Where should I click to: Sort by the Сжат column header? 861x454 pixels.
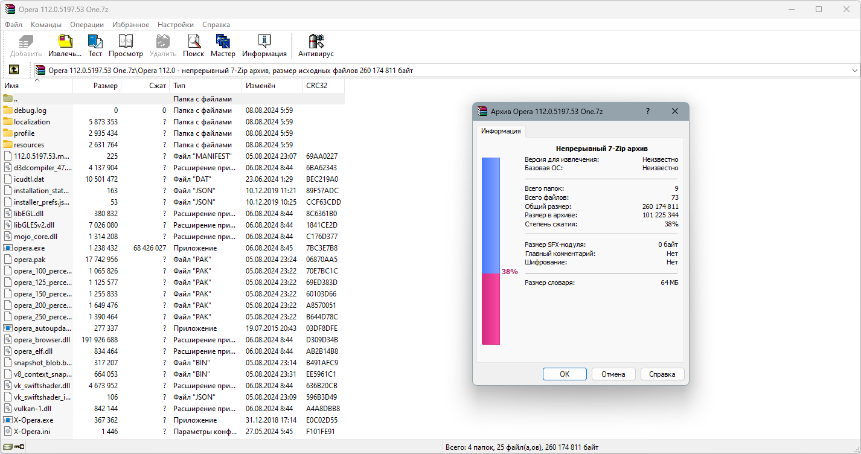[146, 86]
